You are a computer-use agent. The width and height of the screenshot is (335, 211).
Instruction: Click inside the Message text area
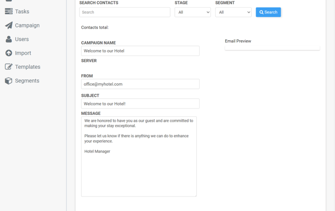139,156
